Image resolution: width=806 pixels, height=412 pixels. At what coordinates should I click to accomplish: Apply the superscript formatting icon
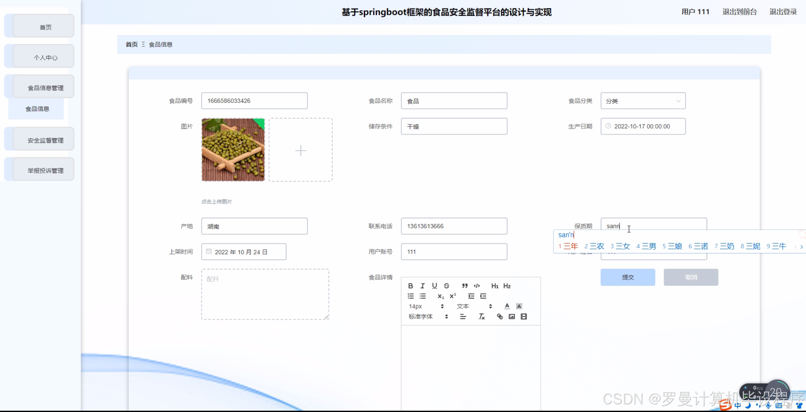(453, 296)
